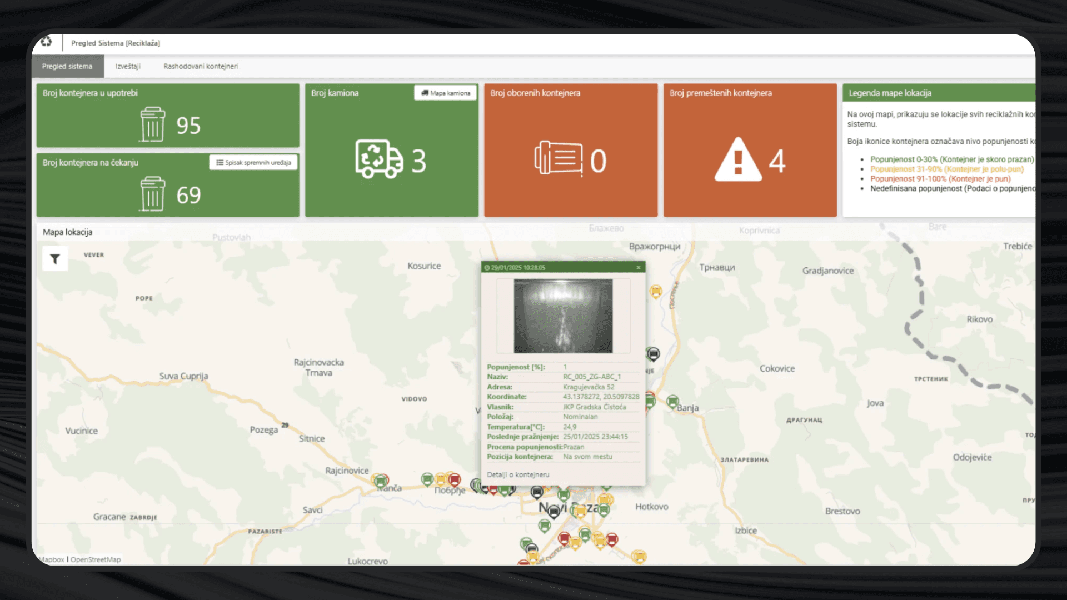The width and height of the screenshot is (1067, 600).
Task: Open the OpenStreetMap attribution link
Action: 96,559
